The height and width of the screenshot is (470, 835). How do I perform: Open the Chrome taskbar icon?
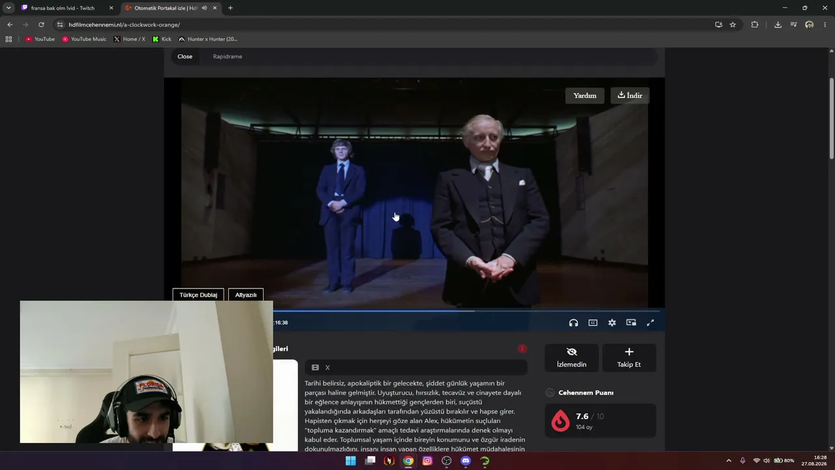coord(408,461)
